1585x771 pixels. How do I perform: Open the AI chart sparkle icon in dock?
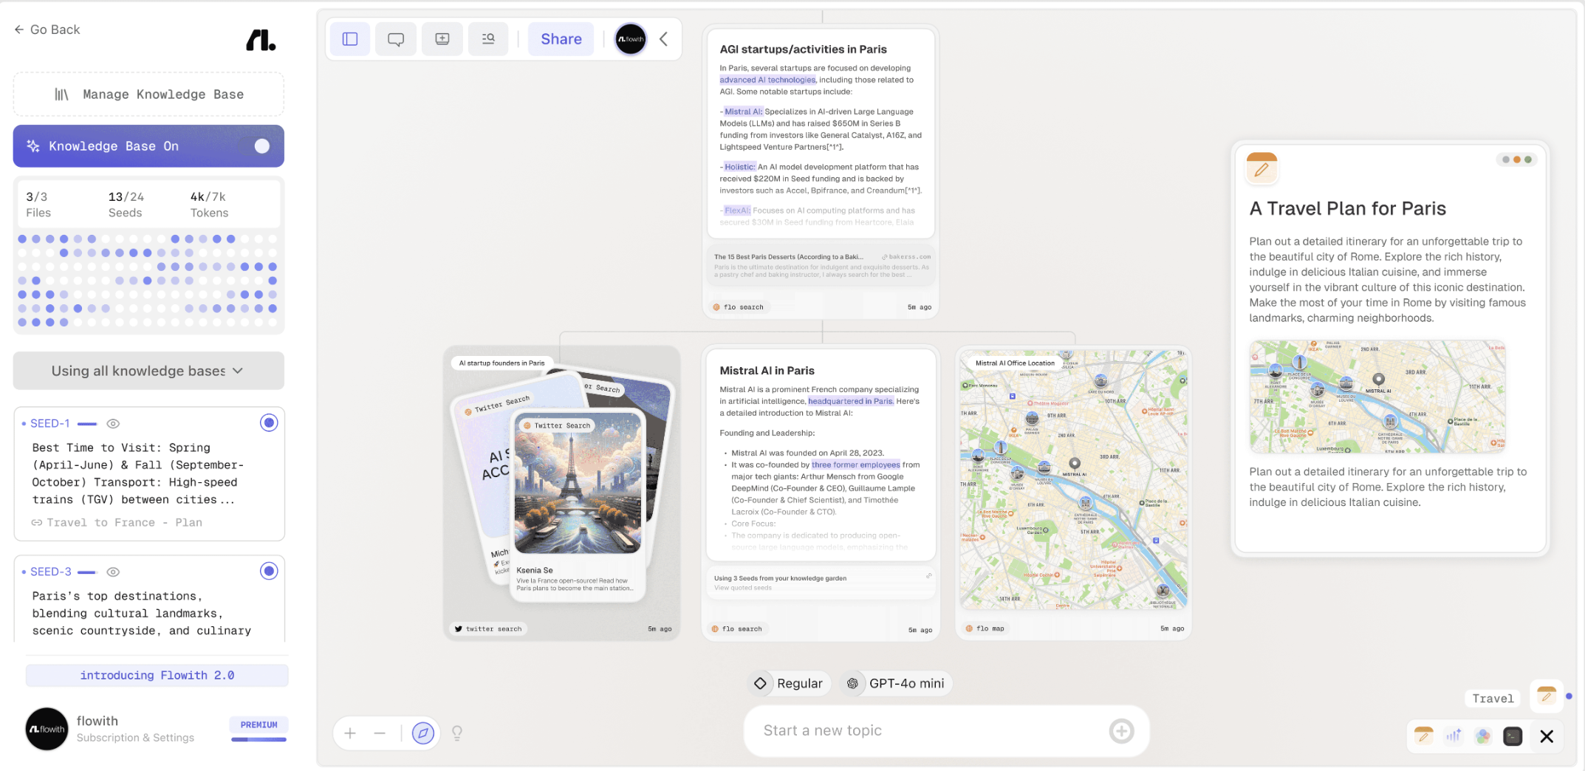(x=1454, y=736)
